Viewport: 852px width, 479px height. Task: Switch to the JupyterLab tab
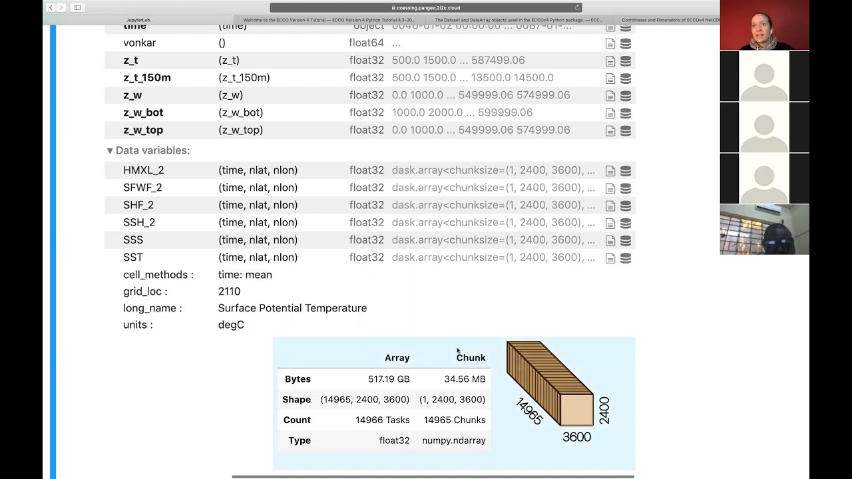click(x=138, y=20)
